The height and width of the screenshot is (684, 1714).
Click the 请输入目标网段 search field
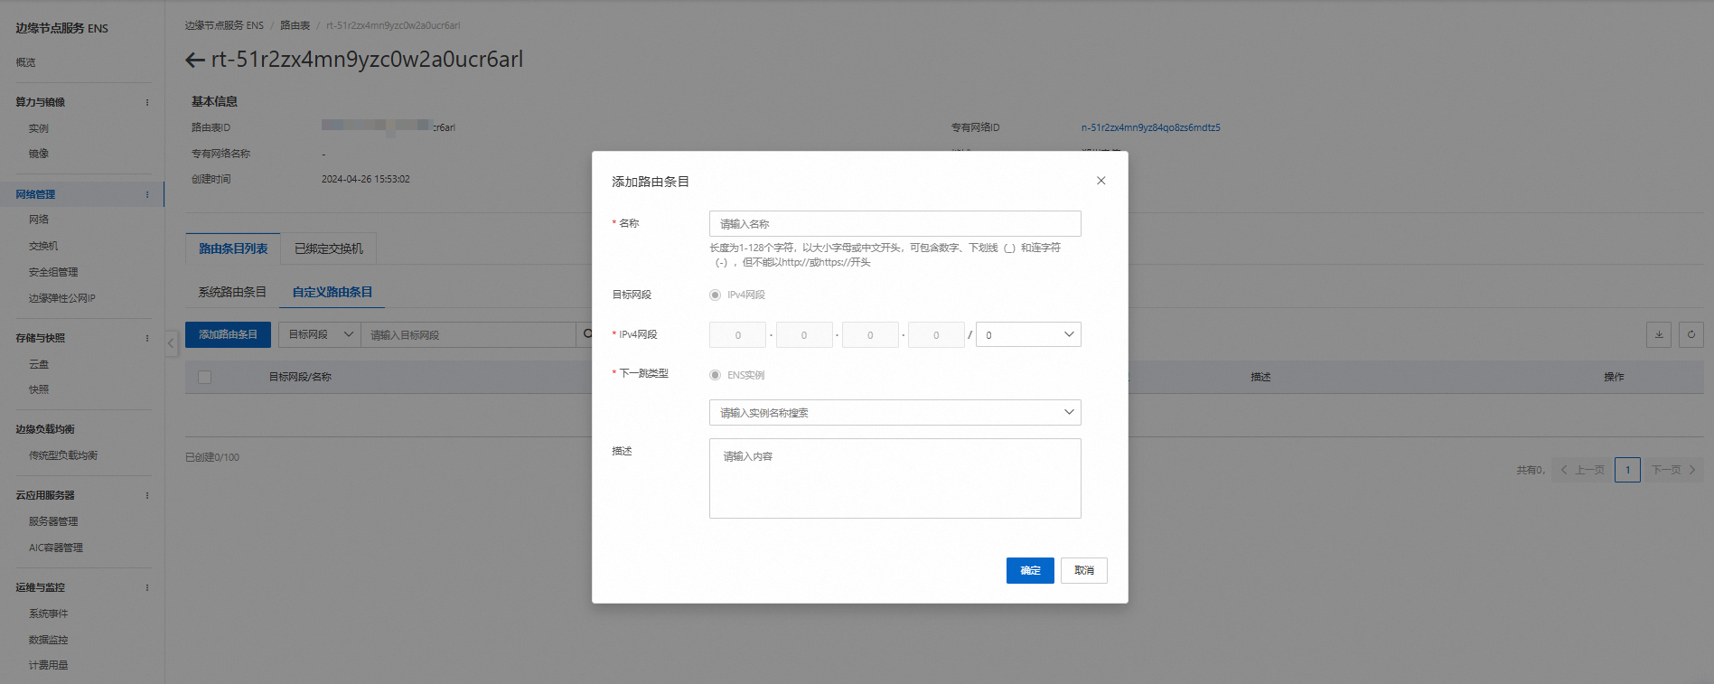[468, 334]
